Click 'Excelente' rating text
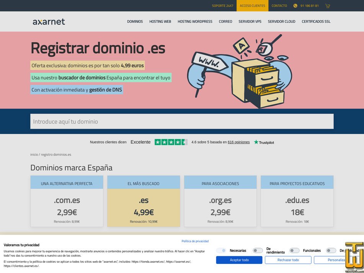Image resolution: width=364 pixels, height=273 pixels. pos(140,142)
